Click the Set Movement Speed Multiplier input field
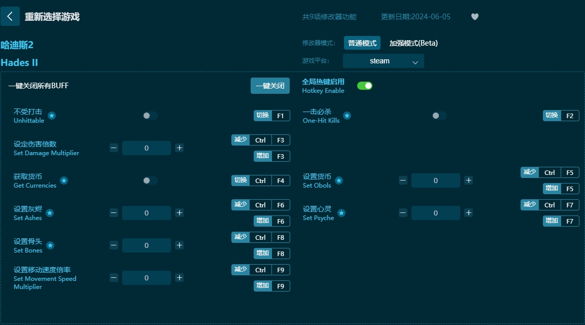 pos(147,278)
